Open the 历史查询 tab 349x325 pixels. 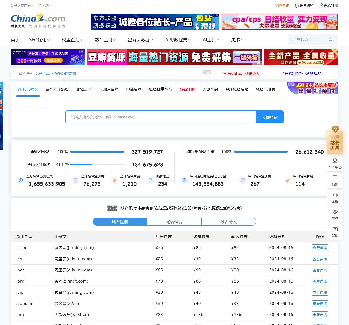(x=210, y=89)
